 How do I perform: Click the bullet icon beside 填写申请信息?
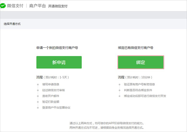tap(38, 84)
